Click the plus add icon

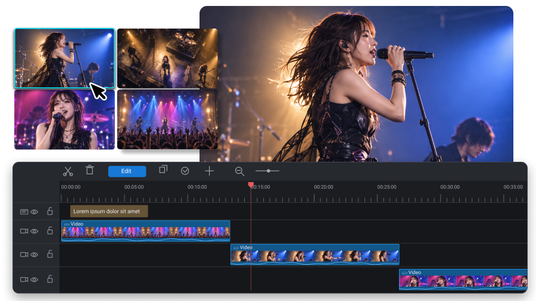(x=209, y=171)
